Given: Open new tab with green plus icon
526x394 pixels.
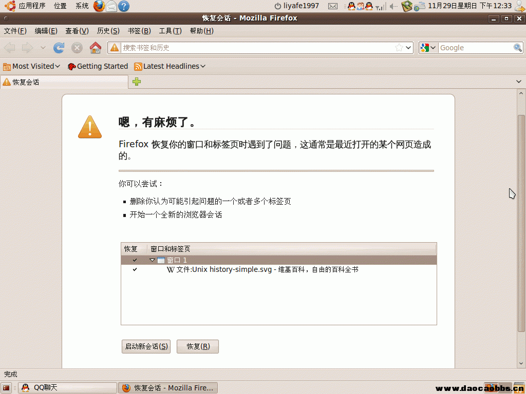Looking at the screenshot, I should pos(137,82).
